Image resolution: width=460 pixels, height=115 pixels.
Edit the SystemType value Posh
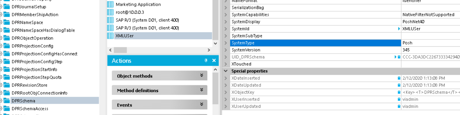point(431,43)
